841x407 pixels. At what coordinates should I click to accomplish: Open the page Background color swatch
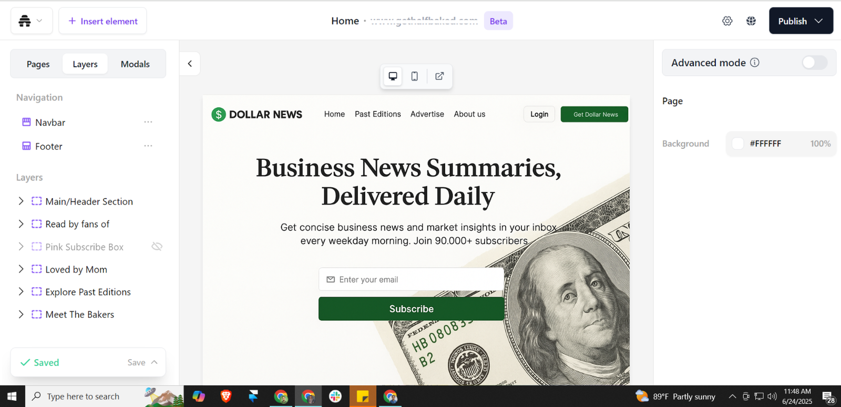pyautogui.click(x=738, y=144)
